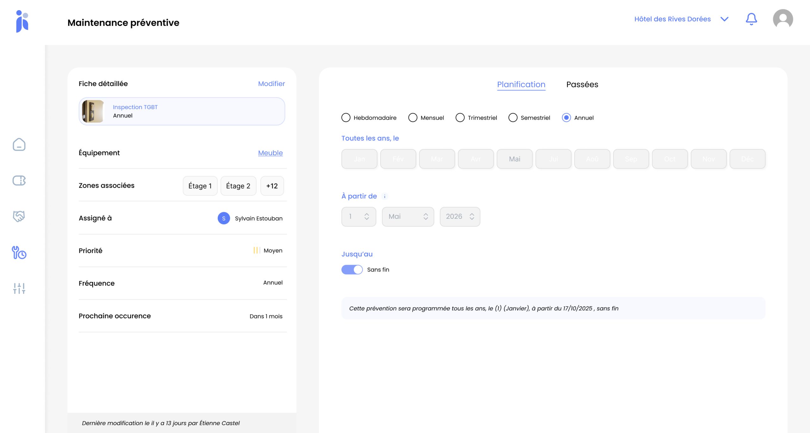Viewport: 810px width, 433px height.
Task: Show the +12 additional zones chip
Action: pyautogui.click(x=272, y=186)
